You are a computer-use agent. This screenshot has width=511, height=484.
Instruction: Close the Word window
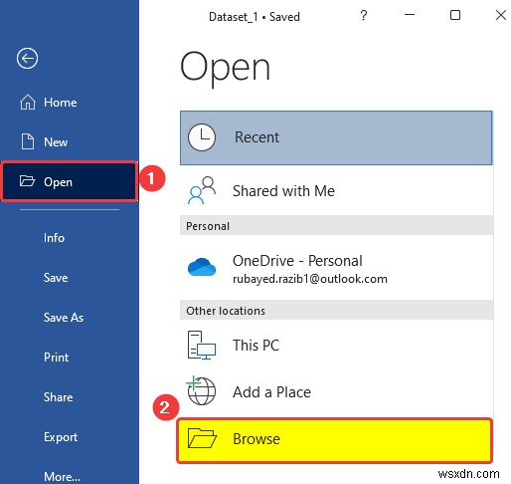click(501, 15)
